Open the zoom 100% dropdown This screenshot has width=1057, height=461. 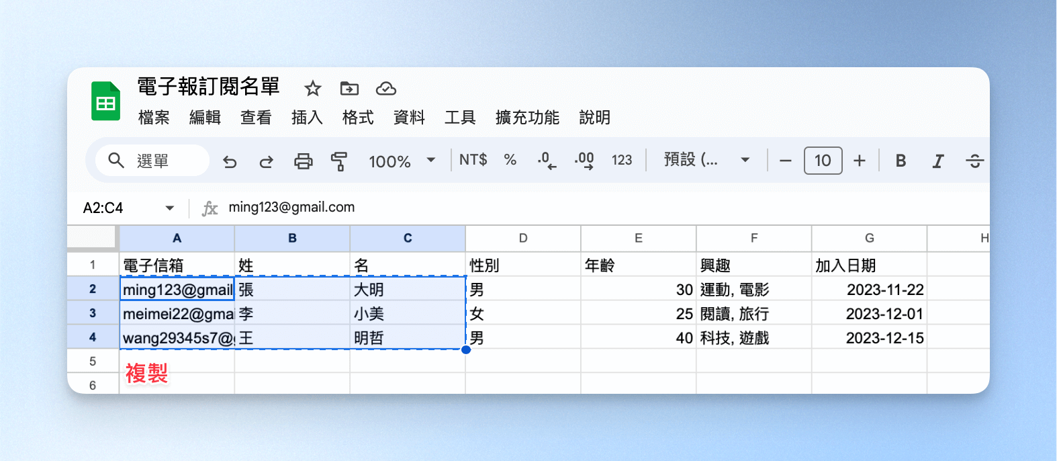(x=402, y=161)
